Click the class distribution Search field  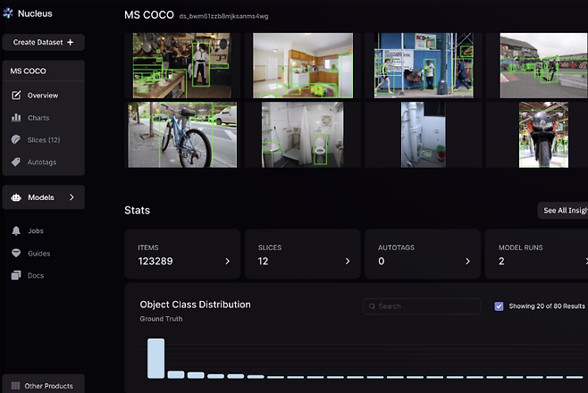[422, 306]
